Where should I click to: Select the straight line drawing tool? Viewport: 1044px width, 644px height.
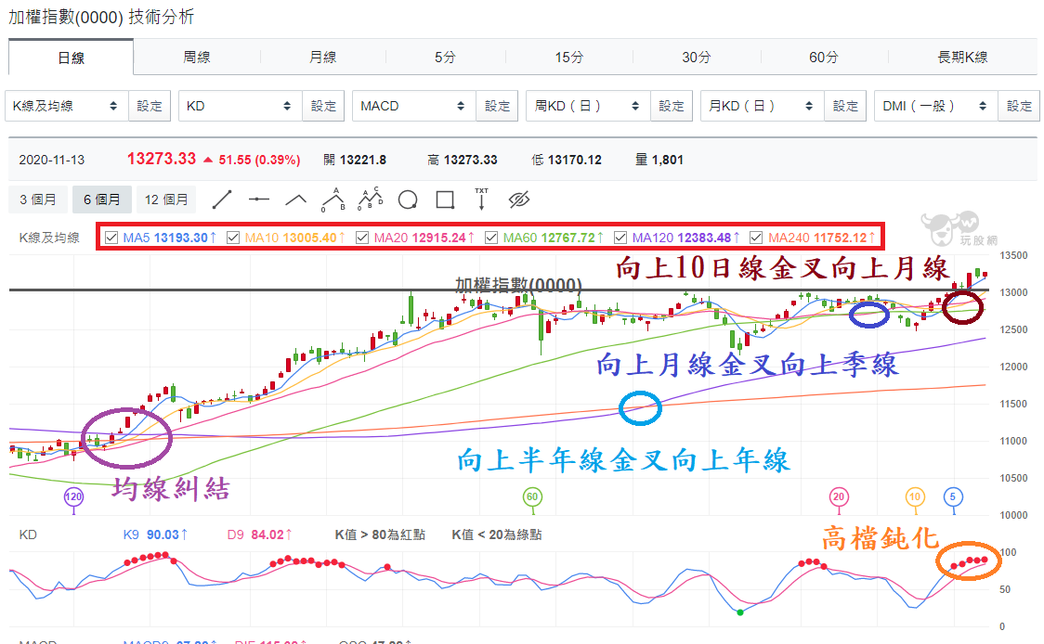(222, 200)
